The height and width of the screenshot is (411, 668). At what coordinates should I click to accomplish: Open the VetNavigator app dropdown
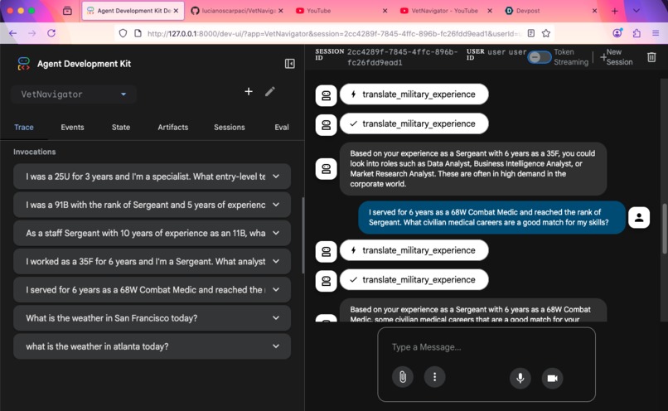click(x=74, y=94)
